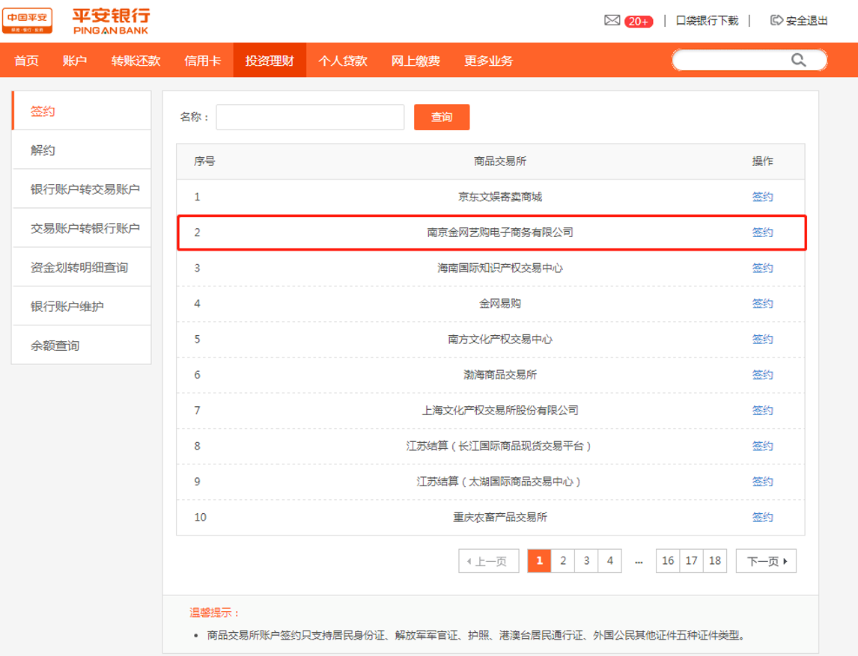Go to page 4 in pagination
858x656 pixels.
click(x=610, y=561)
